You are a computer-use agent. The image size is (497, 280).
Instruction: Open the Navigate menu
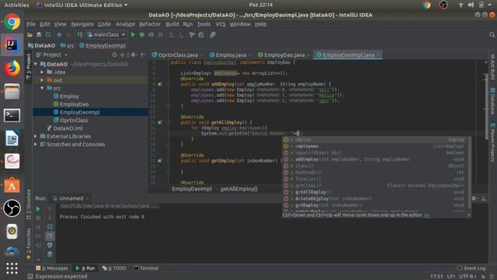tap(82, 24)
